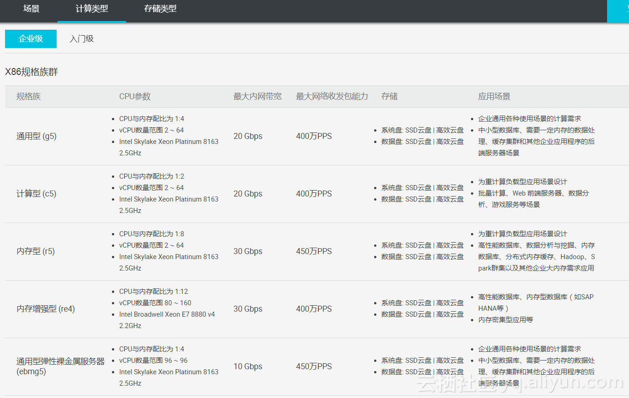Click the cyan button at top right
The height and width of the screenshot is (398, 629).
pos(618,11)
